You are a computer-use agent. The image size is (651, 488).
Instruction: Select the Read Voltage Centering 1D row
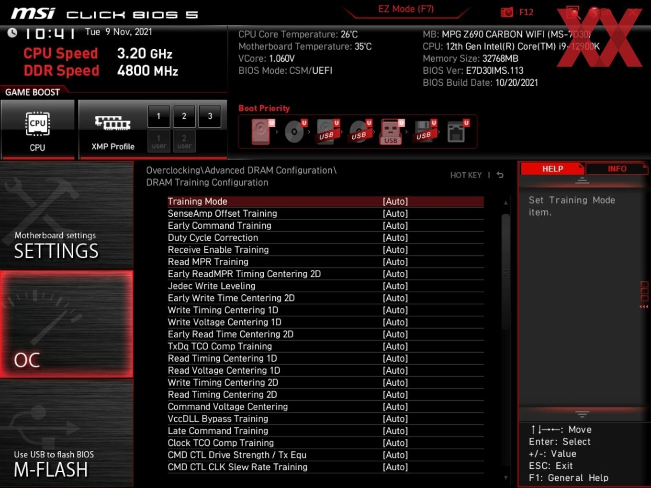tap(325, 370)
